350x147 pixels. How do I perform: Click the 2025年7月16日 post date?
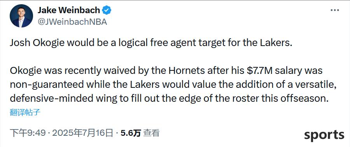(82, 133)
